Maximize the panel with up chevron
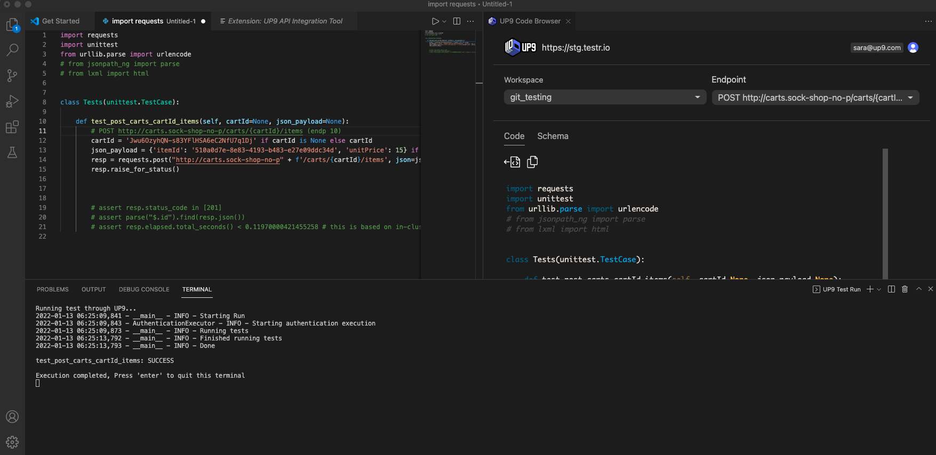This screenshot has width=936, height=455. (919, 289)
